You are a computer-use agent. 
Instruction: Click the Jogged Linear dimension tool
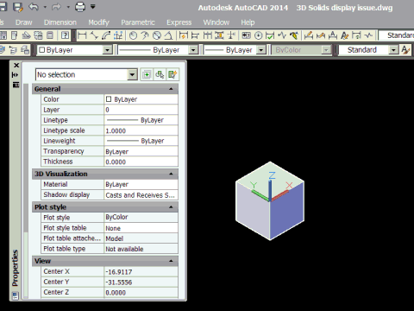pos(282,35)
